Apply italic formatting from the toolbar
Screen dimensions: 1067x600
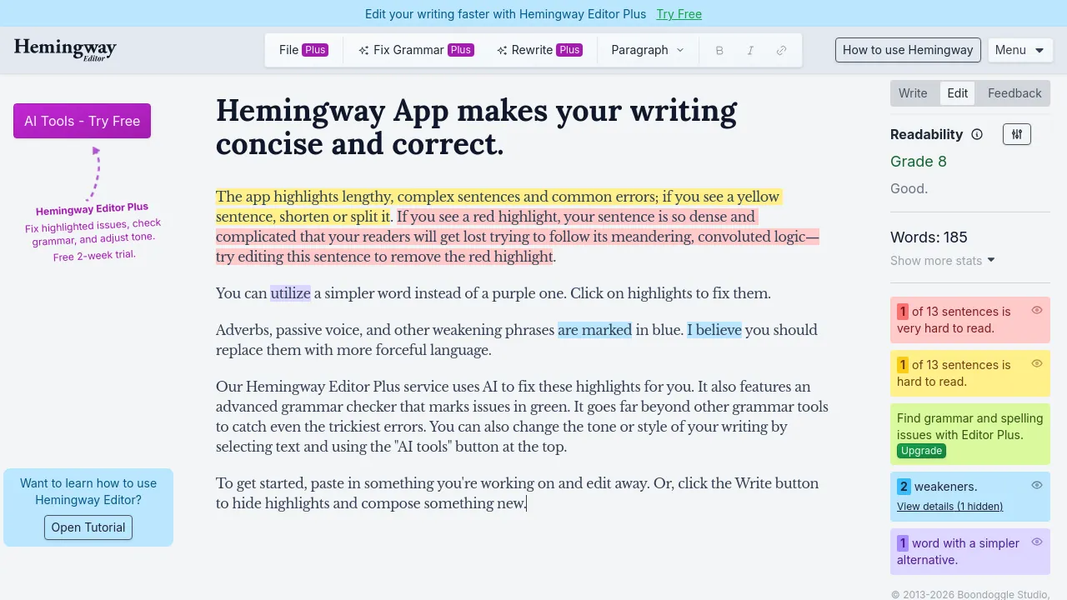pos(750,50)
